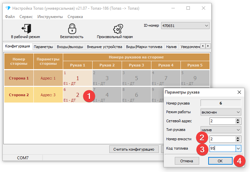Click the Считать конфигурацию button
Viewport: 250px width, 172px height.
(134, 149)
